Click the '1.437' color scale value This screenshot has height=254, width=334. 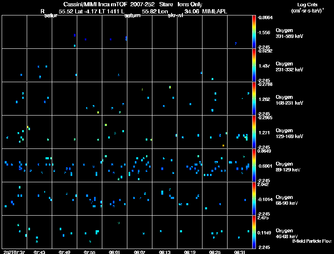pyautogui.click(x=264, y=66)
